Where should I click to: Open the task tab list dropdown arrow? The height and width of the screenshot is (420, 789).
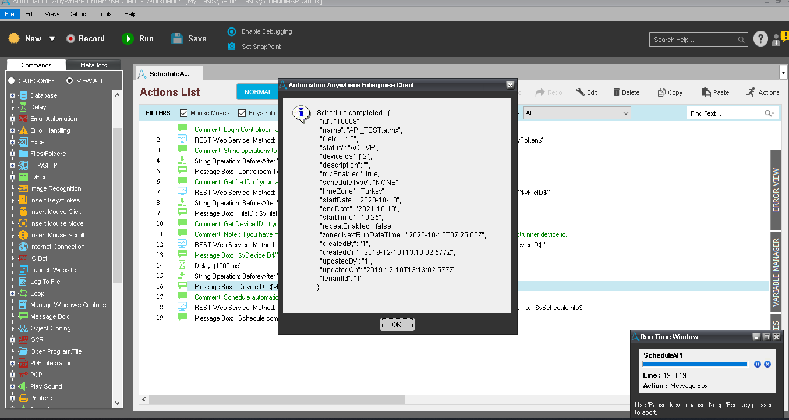point(783,72)
